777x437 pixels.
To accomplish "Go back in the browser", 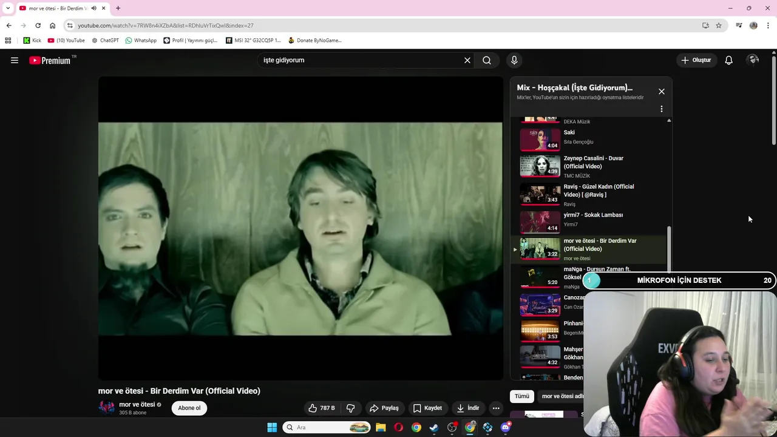I will pos(8,25).
